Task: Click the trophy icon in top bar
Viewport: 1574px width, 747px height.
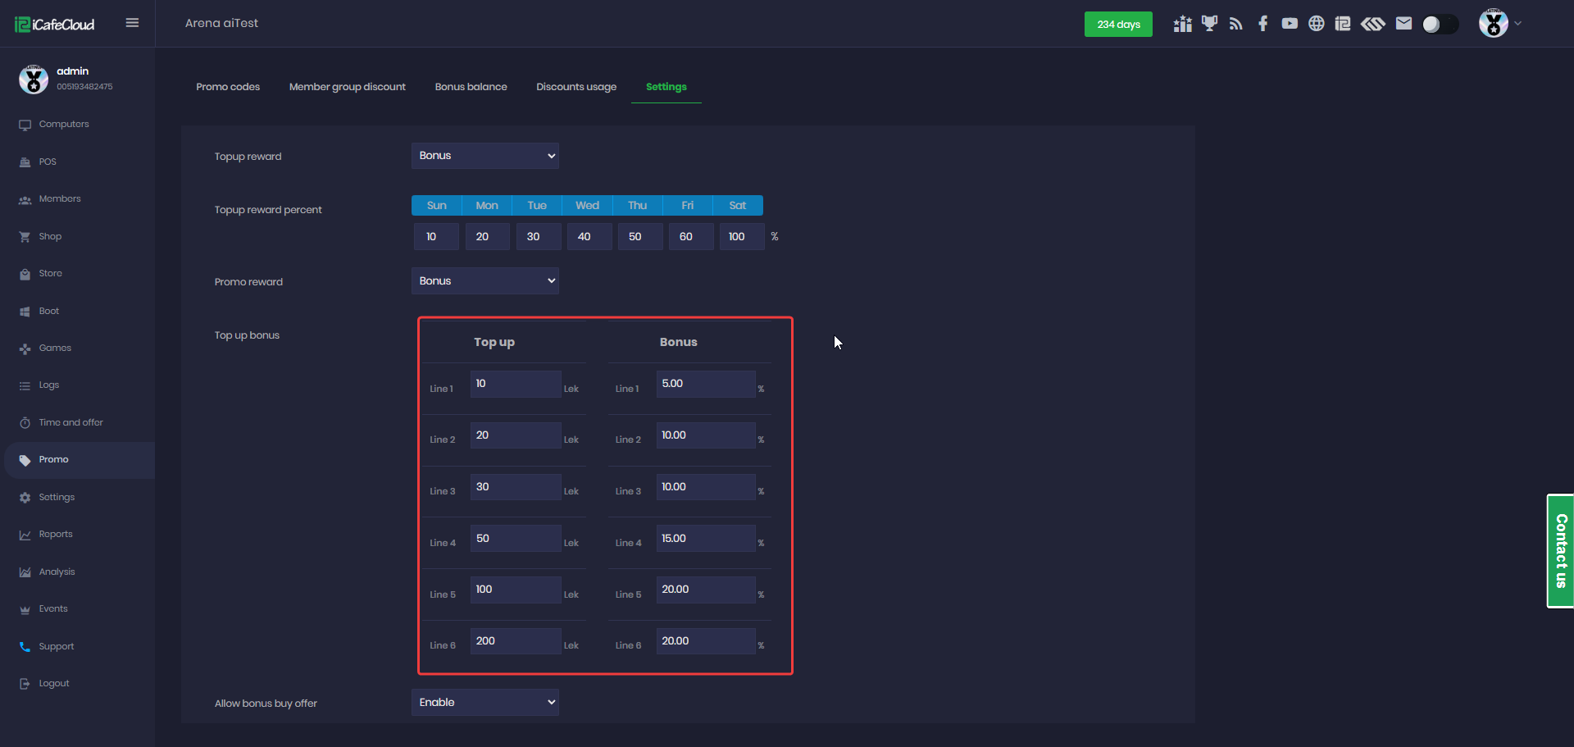Action: point(1209,24)
